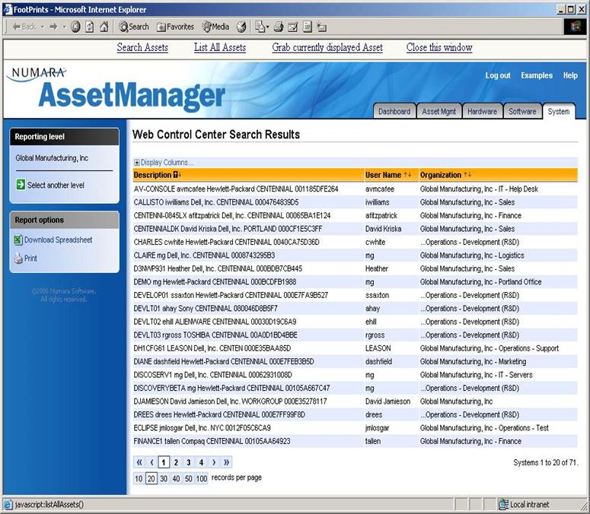Sort by the Description column header
Viewport: 590px width, 514px height.
[x=152, y=175]
